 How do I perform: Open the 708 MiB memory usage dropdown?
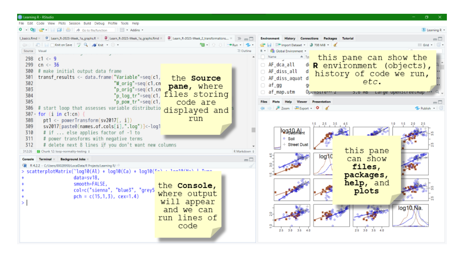pos(320,45)
